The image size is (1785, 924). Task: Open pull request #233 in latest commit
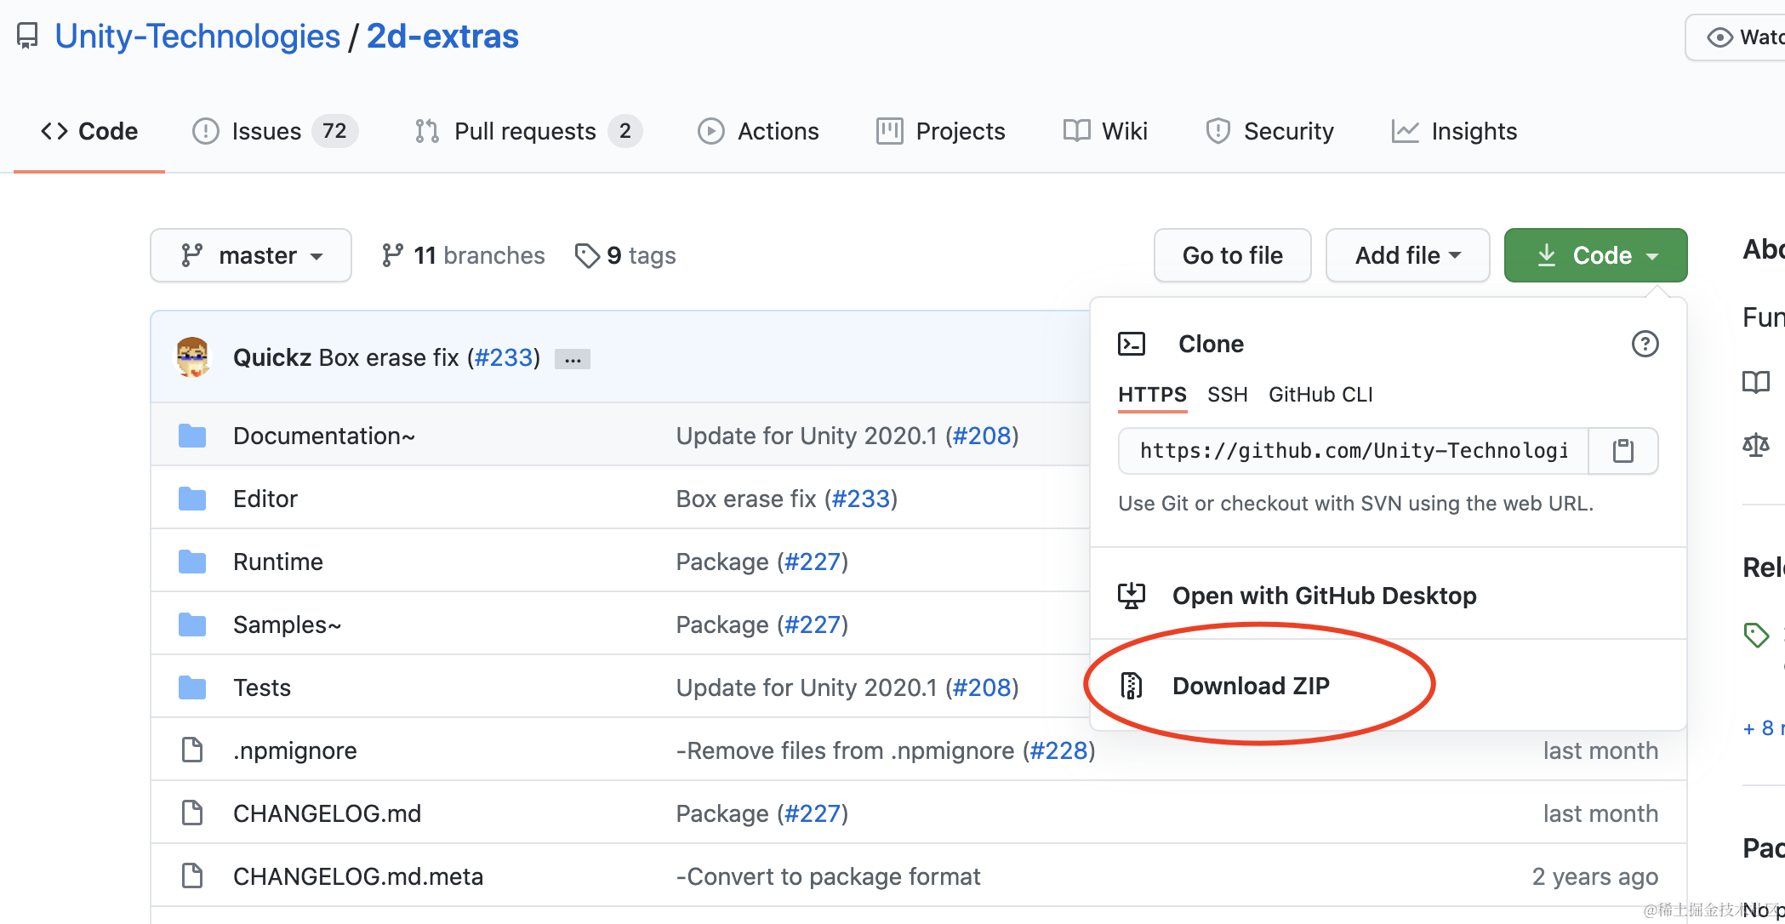(x=504, y=357)
